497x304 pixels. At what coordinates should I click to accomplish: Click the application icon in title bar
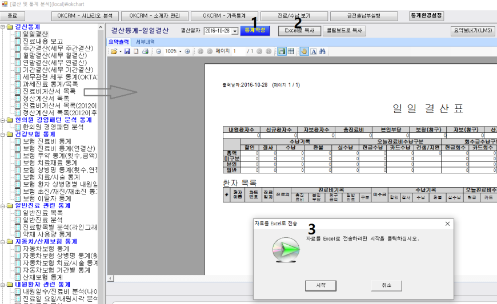pos(5,5)
